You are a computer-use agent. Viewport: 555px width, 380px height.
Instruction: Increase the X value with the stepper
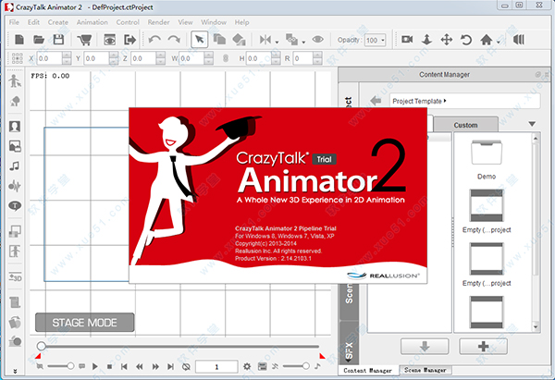tap(67, 55)
